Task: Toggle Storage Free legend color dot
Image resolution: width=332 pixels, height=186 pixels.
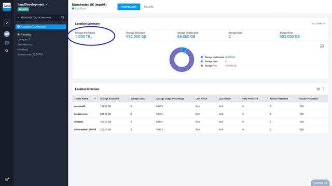Action: [x=202, y=66]
